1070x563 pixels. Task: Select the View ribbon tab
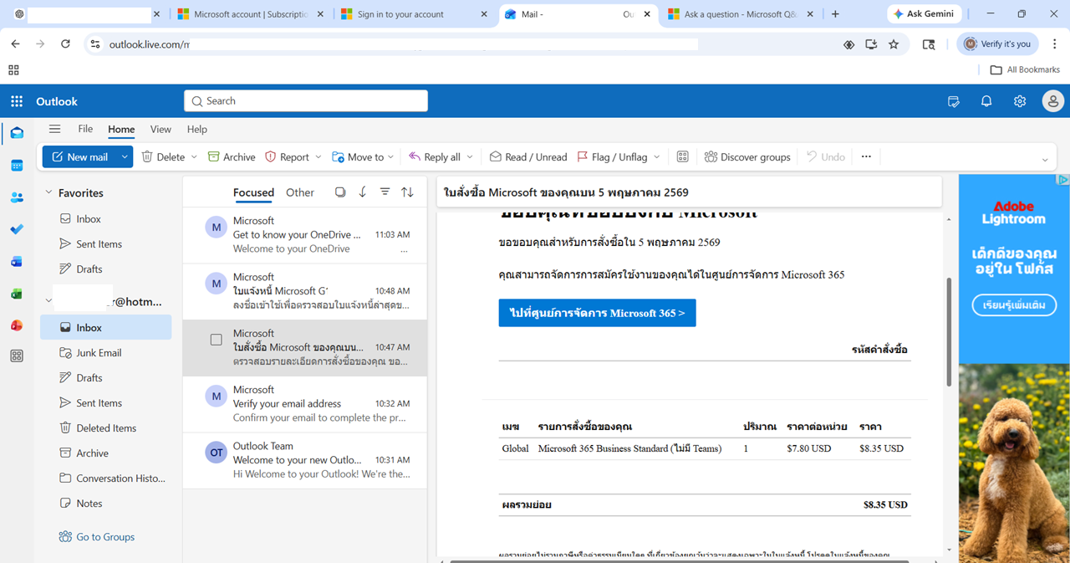[160, 129]
